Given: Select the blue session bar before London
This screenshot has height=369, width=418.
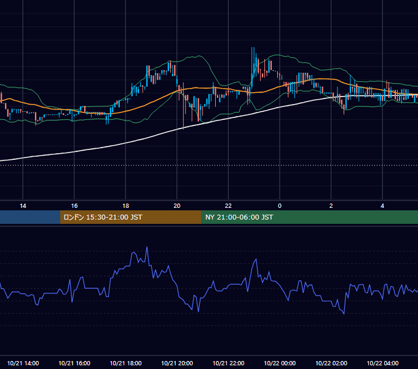Looking at the screenshot, I should point(30,217).
